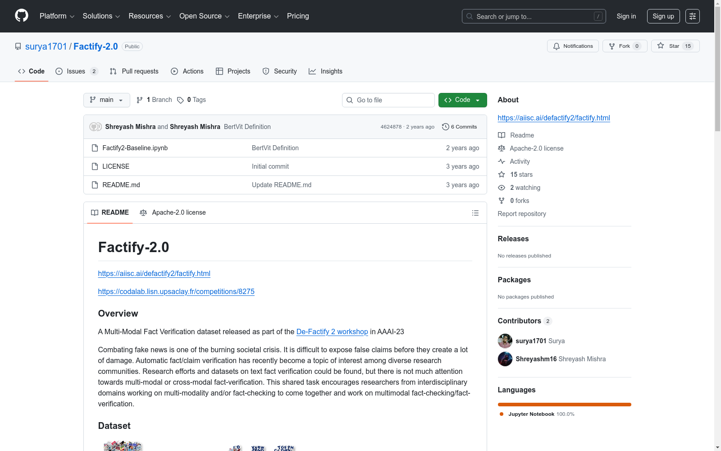Click the Pricing link in header
Image resolution: width=721 pixels, height=451 pixels.
click(298, 16)
